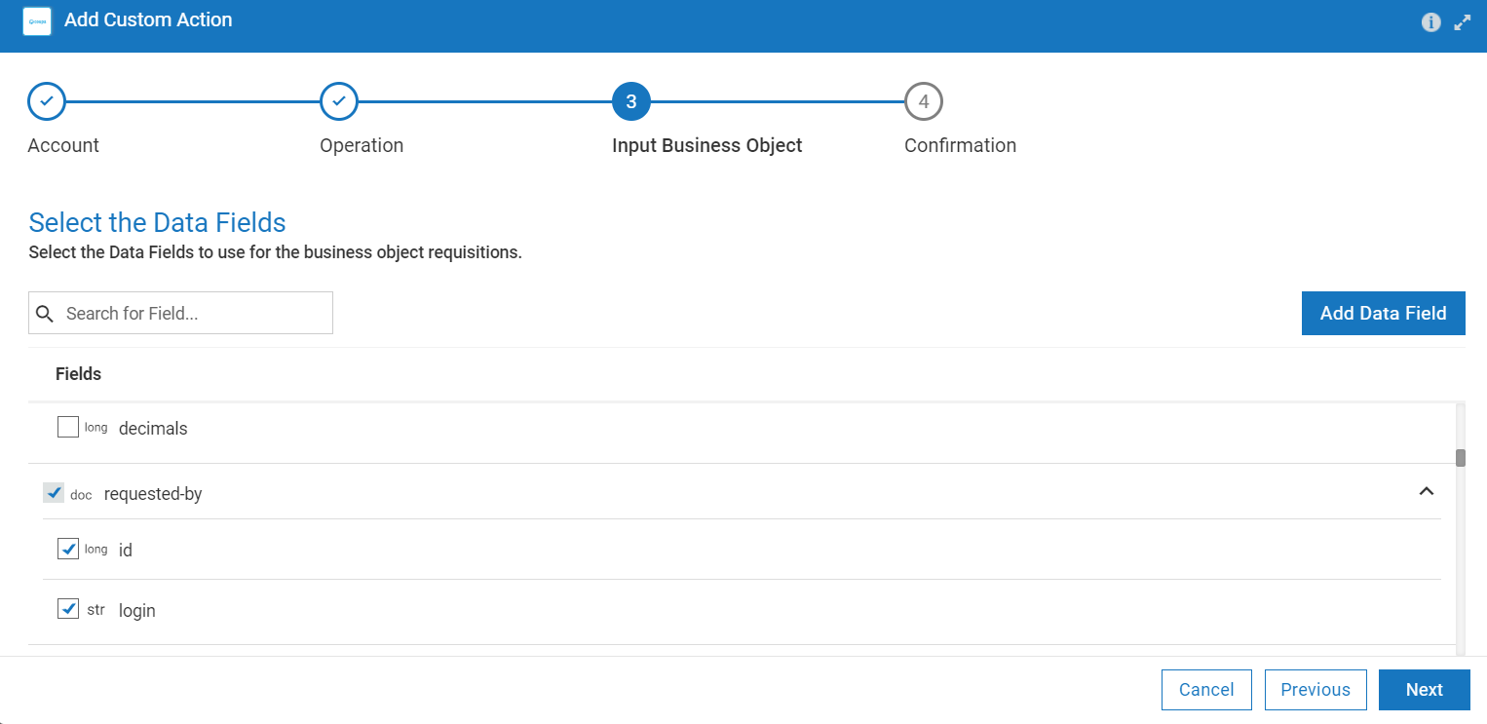Viewport: 1487px width, 724px height.
Task: Click the Add Custom Action title
Action: 148,19
